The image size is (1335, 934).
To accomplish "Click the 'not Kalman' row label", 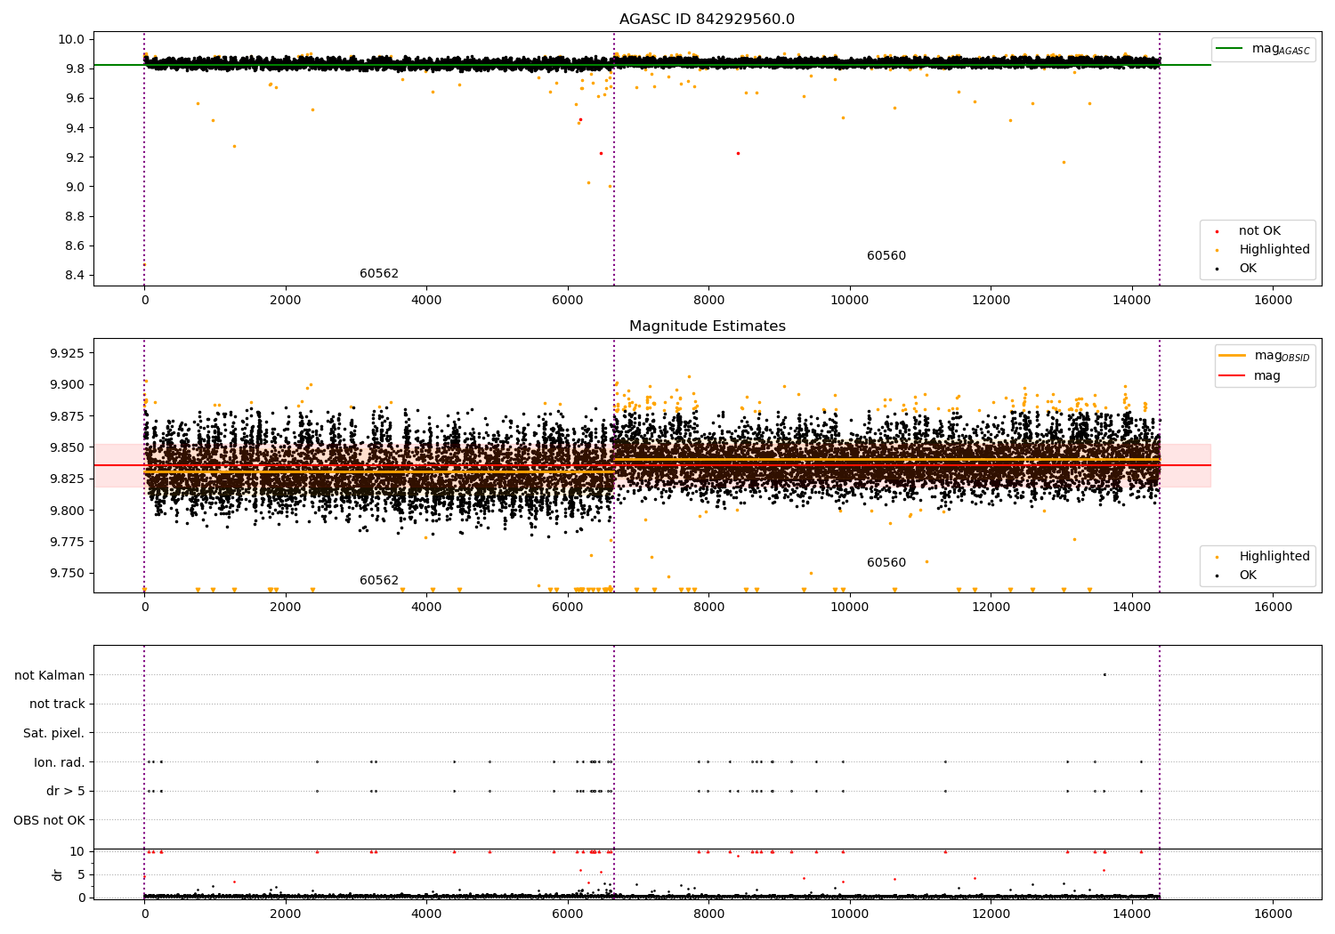I will (x=50, y=675).
